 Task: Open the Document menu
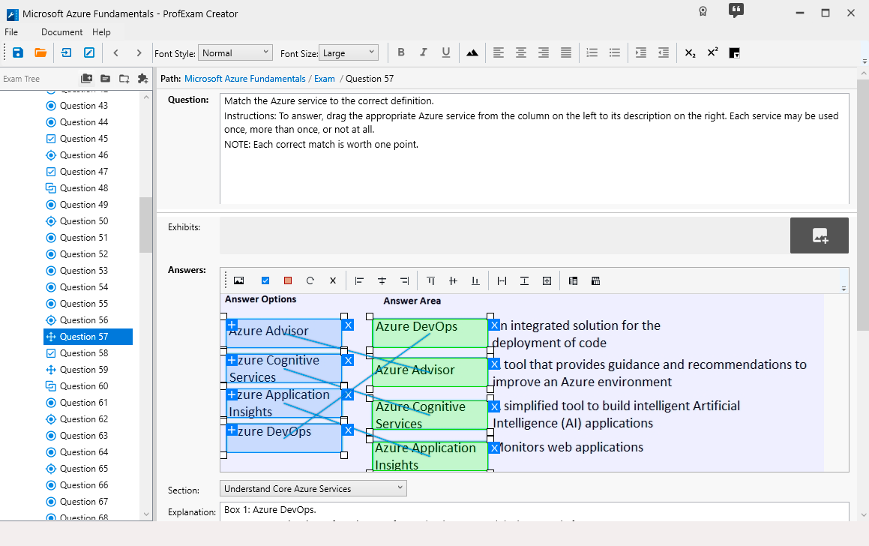pyautogui.click(x=61, y=32)
